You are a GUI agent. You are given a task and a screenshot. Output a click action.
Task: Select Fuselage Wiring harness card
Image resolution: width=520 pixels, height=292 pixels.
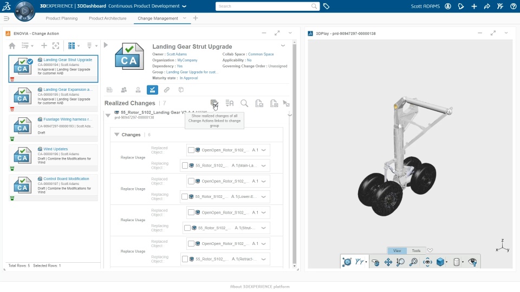53,128
